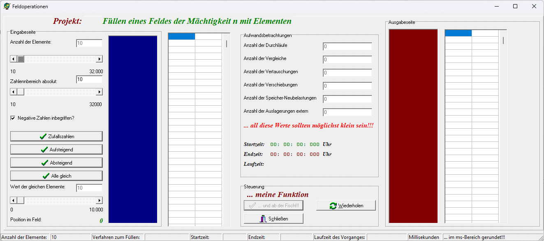The height and width of the screenshot is (241, 544).
Task: Click the green checkmark on Absteigend button
Action: 45,163
